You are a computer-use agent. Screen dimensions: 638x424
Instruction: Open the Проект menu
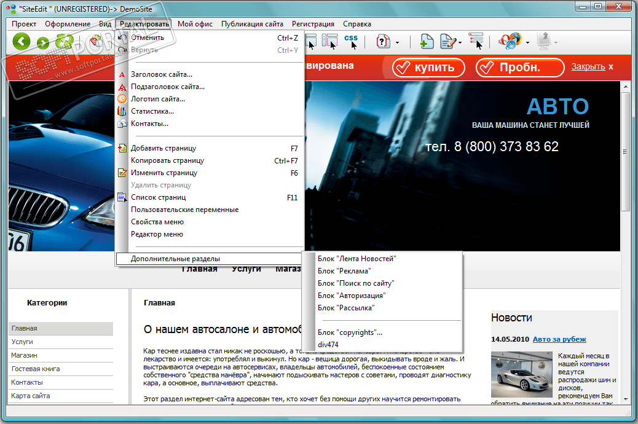point(24,24)
